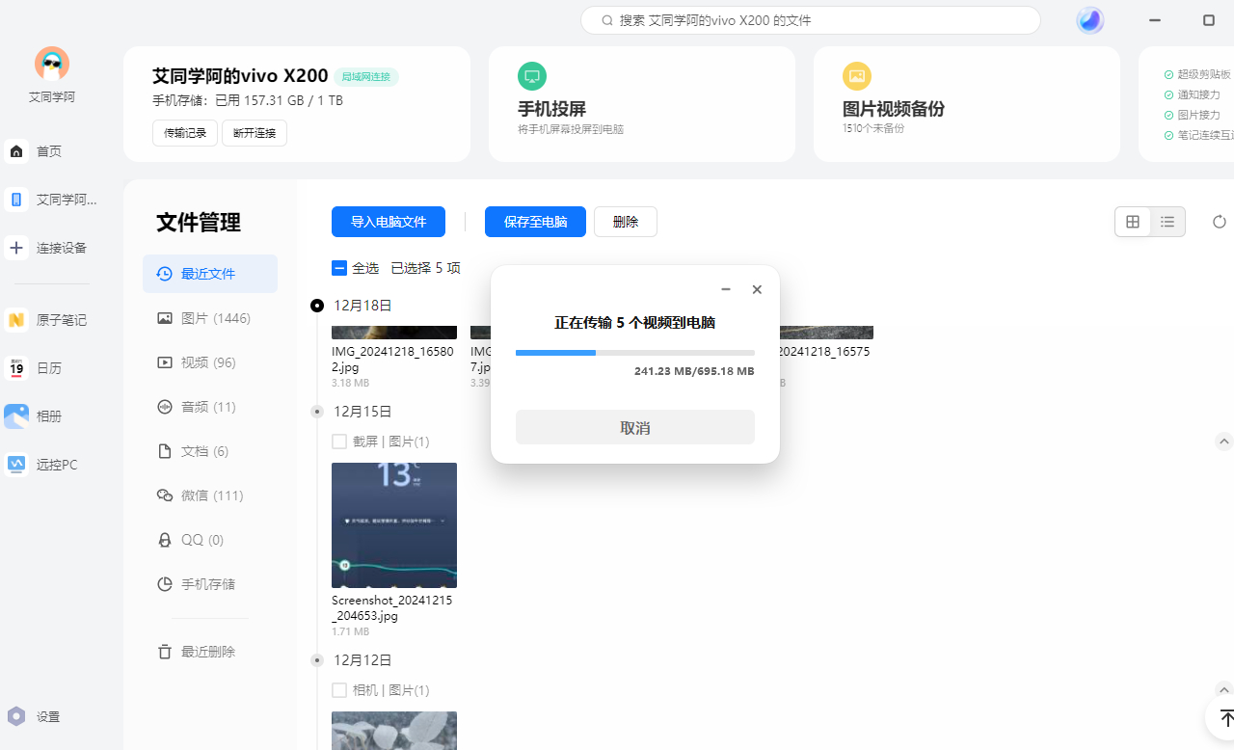Click Screenshot_20241215_204653.jpg thumbnail
Viewport: 1234px width, 750px height.
(394, 525)
